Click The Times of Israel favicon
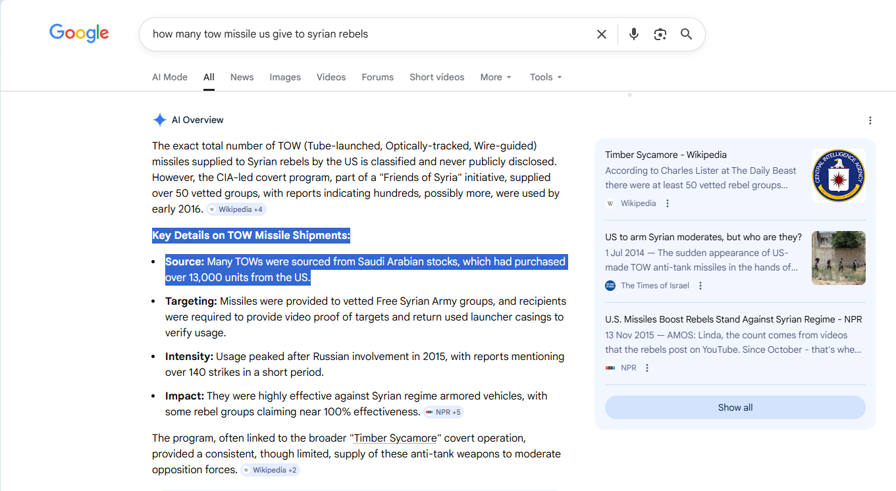Viewport: 896px width, 491px height. (610, 286)
